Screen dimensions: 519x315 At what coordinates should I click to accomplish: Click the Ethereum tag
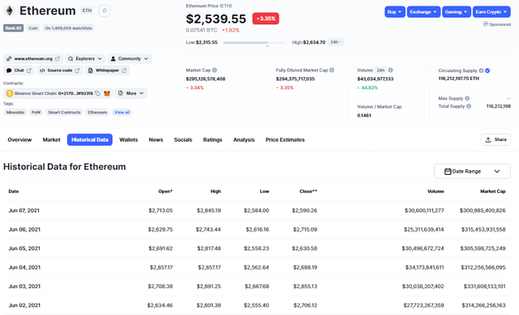[97, 113]
